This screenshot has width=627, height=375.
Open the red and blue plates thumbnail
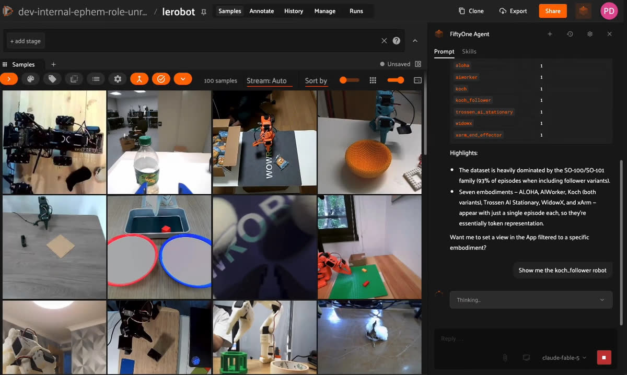(159, 247)
